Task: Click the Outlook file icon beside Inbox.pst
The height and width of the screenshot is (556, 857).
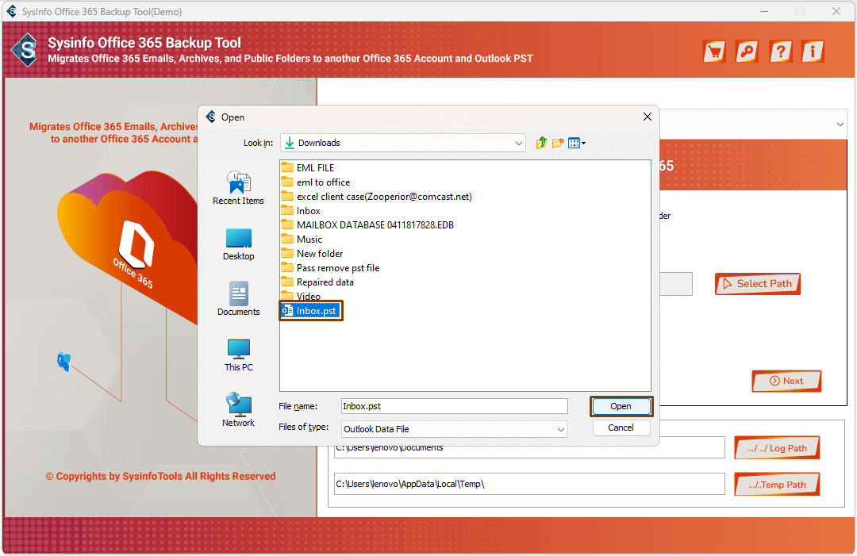Action: point(287,311)
